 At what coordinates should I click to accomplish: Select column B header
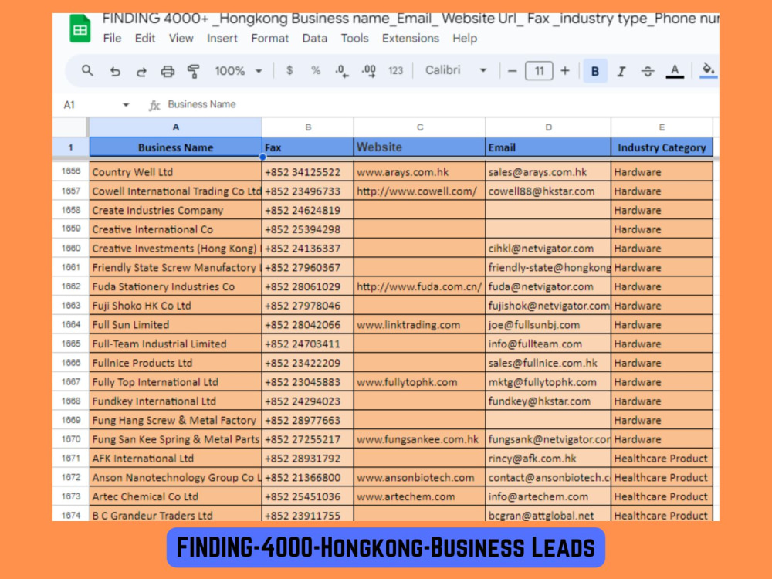pos(308,127)
